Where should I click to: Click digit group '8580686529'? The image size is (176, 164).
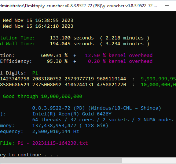pos(15,85)
